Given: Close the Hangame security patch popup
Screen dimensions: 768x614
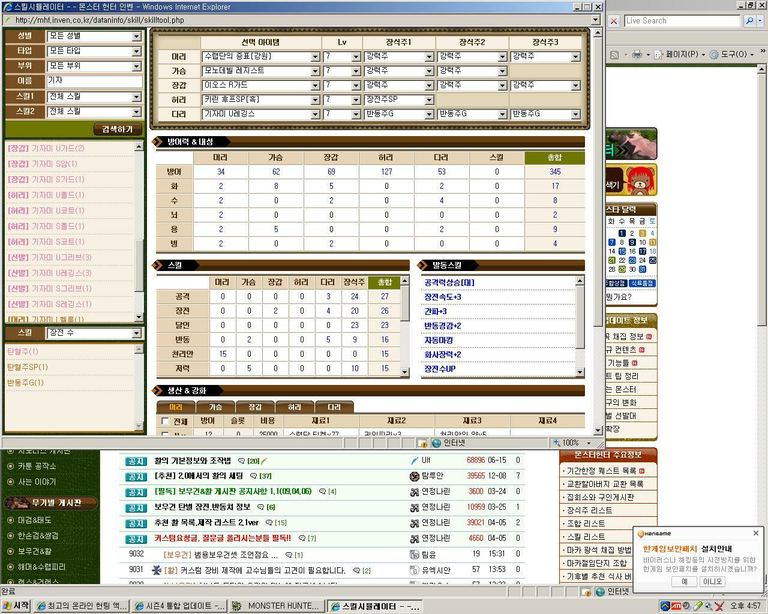Looking at the screenshot, I should [x=755, y=533].
